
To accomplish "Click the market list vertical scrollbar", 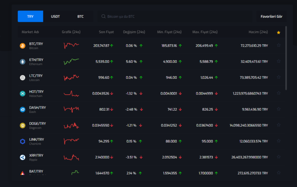I will click(286, 58).
